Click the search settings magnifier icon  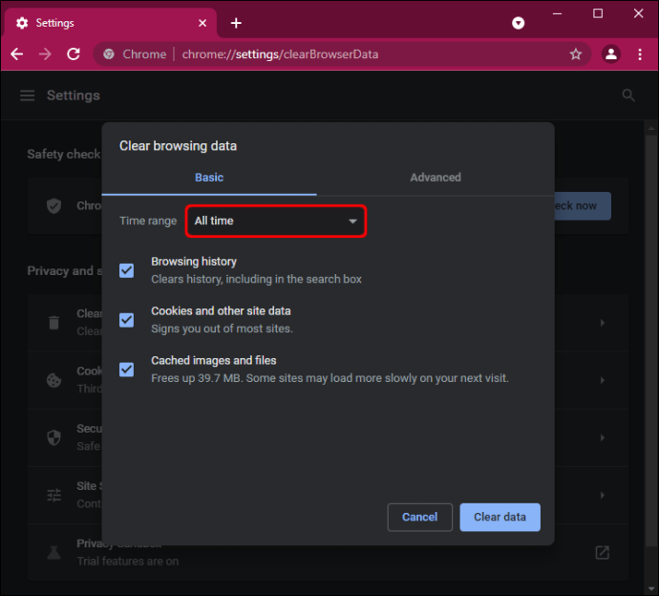[x=627, y=95]
